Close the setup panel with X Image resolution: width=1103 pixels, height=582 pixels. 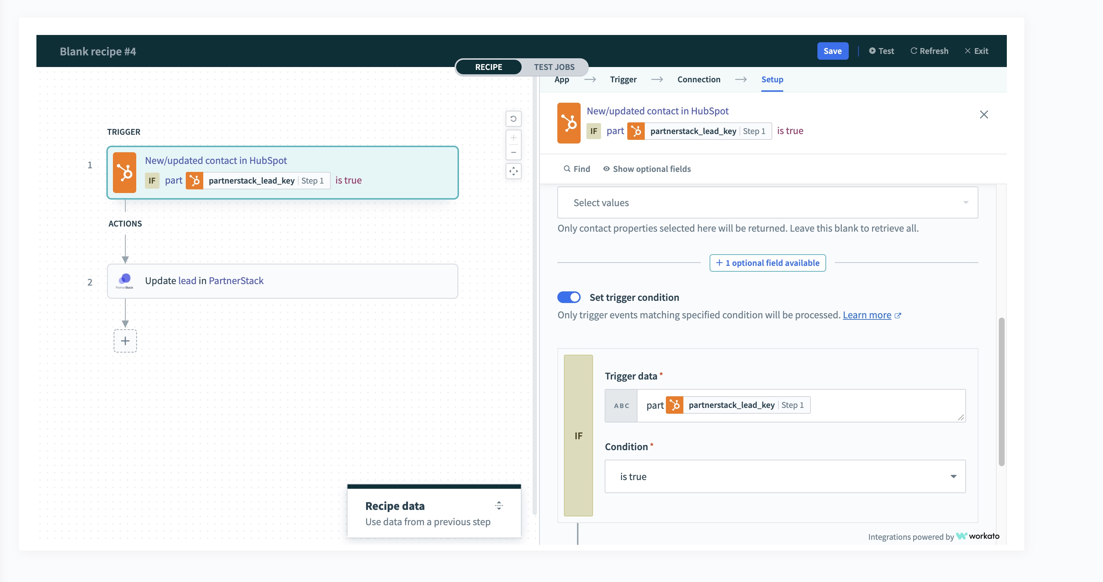(984, 114)
